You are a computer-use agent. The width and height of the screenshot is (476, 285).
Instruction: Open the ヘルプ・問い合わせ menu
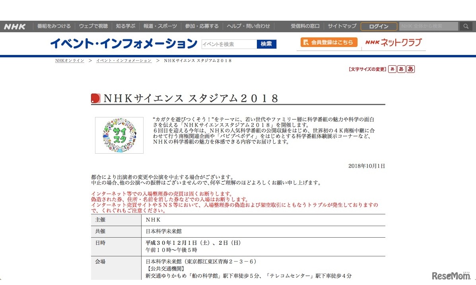tap(248, 26)
